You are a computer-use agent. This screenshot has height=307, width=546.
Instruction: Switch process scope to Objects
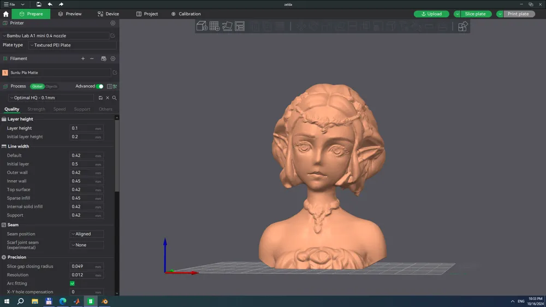pyautogui.click(x=51, y=86)
